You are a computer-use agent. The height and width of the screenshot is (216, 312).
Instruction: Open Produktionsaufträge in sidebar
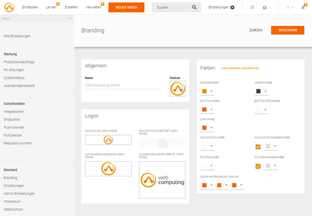pos(19,62)
